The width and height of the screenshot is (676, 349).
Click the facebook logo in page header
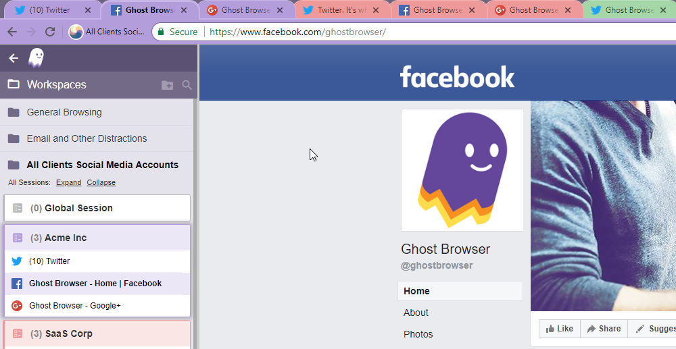(457, 77)
